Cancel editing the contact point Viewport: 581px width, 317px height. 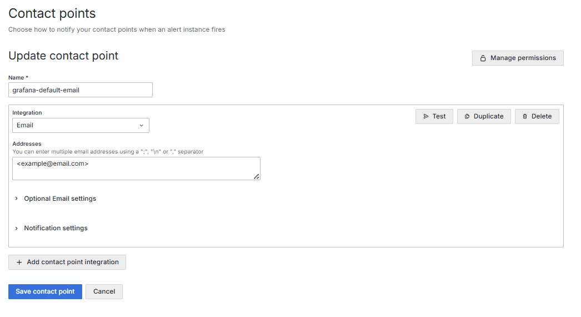pos(104,292)
